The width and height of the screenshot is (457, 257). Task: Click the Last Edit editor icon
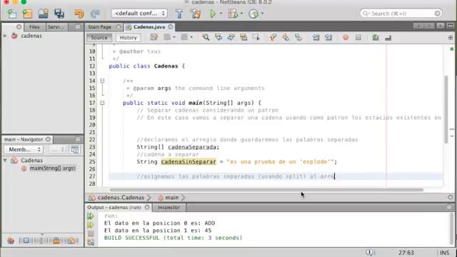[x=154, y=37]
